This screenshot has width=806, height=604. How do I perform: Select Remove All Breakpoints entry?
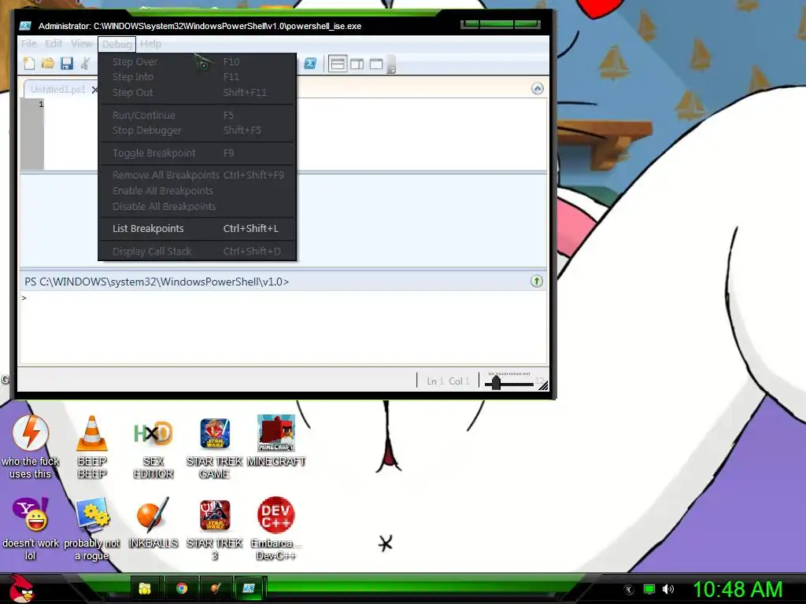197,175
